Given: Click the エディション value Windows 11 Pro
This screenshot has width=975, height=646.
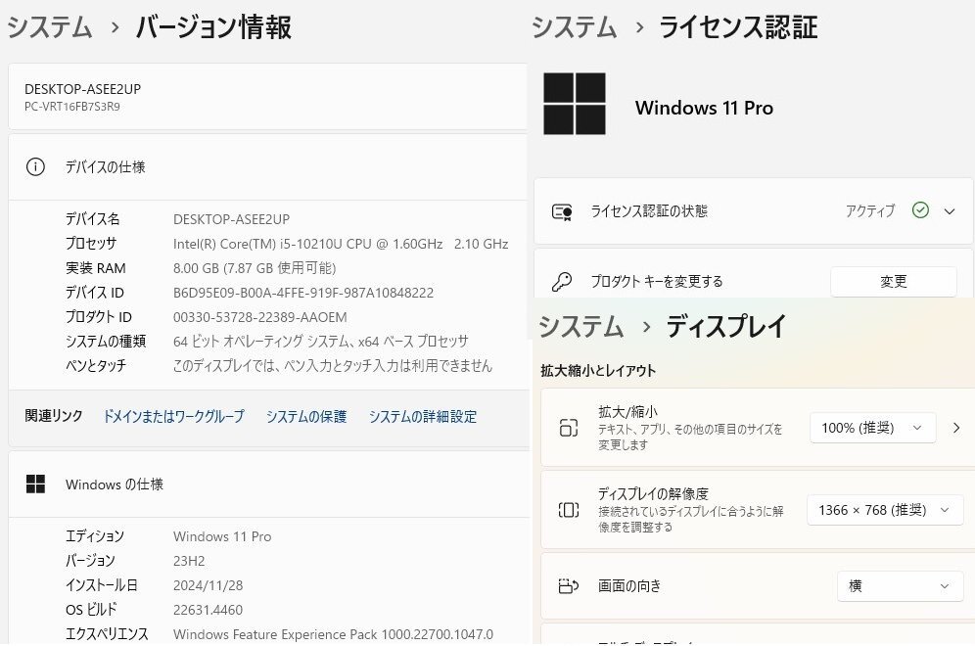Looking at the screenshot, I should click(x=222, y=536).
